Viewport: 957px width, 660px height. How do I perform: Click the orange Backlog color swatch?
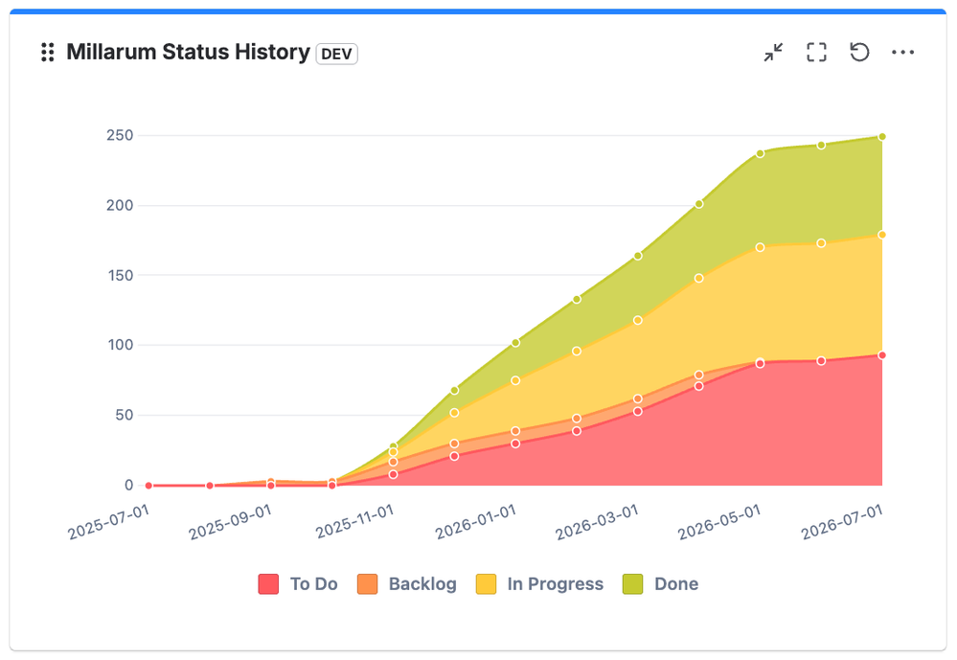click(x=368, y=584)
